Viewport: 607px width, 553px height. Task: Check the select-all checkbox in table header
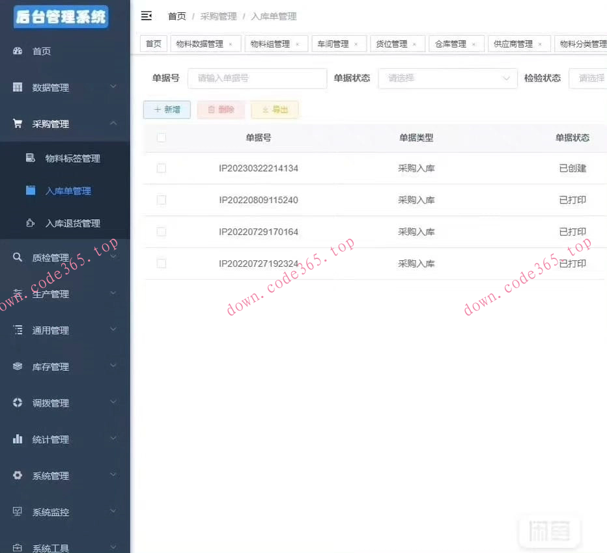[x=161, y=137]
